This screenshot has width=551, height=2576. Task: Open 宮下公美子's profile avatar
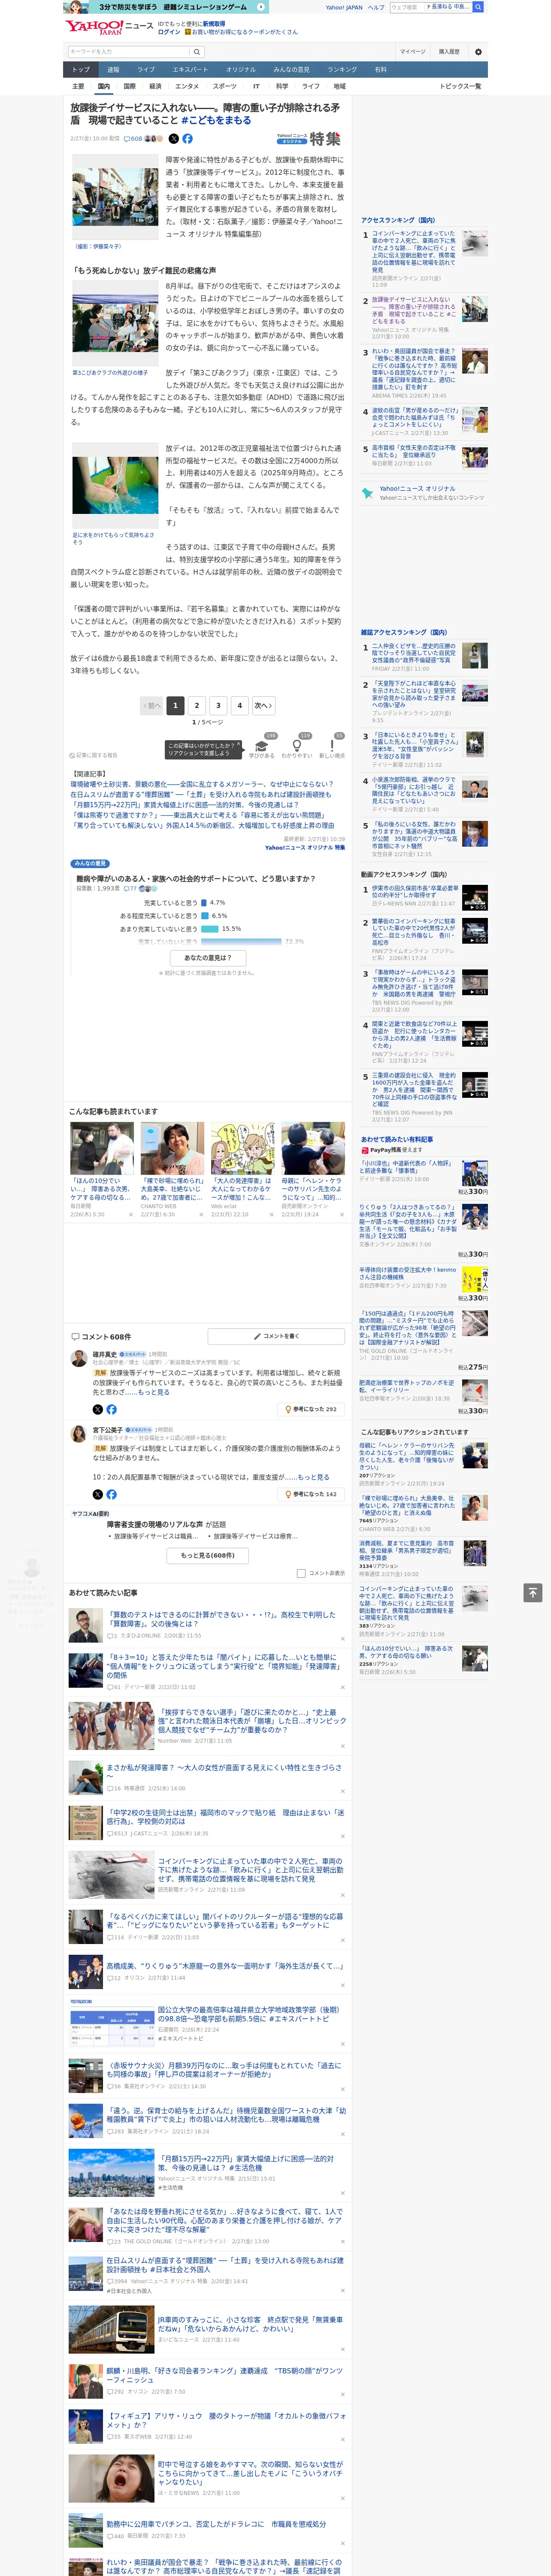pyautogui.click(x=78, y=1434)
